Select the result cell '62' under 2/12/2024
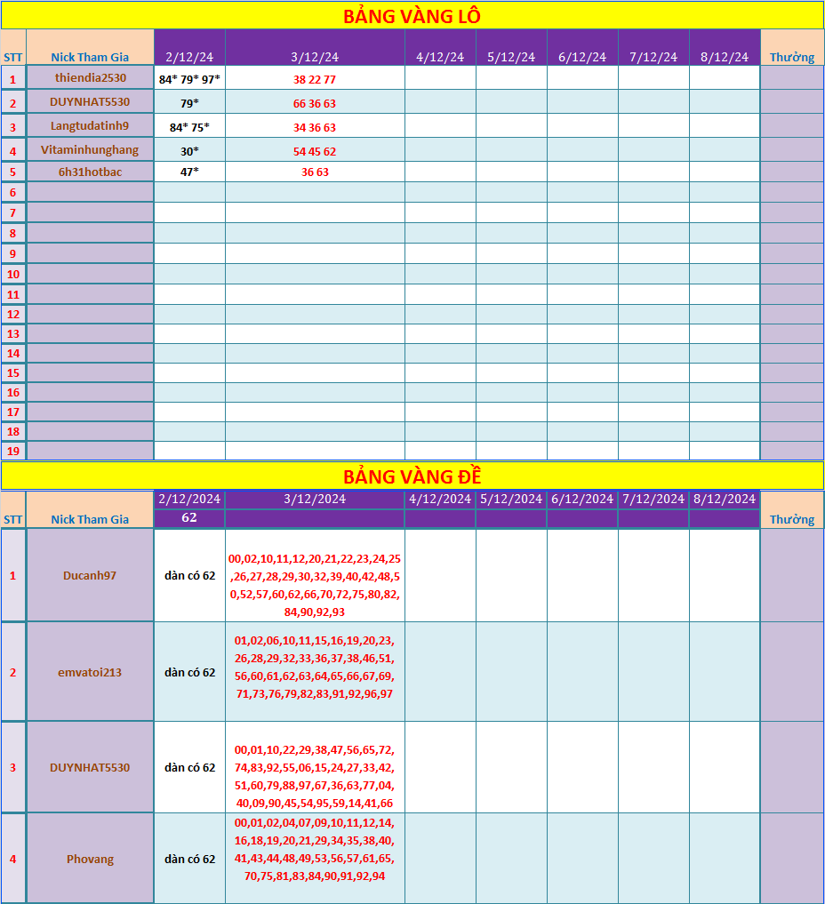The image size is (825, 904). (189, 518)
